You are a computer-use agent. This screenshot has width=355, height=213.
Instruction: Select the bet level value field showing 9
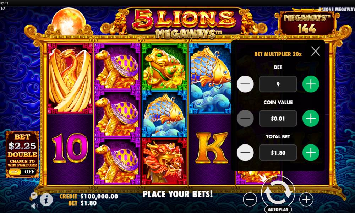pos(278,84)
